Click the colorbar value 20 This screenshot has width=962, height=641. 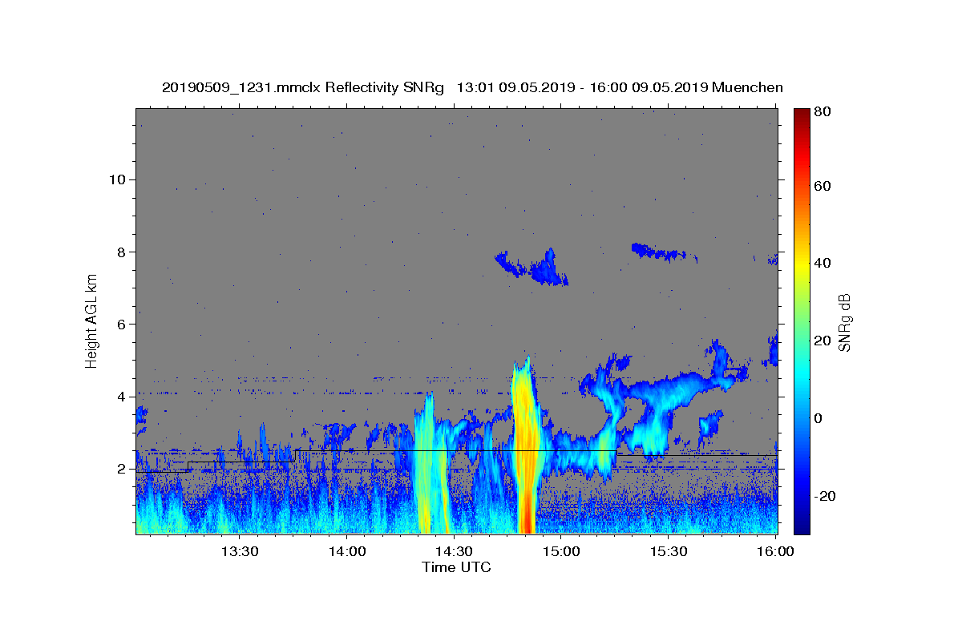823,341
